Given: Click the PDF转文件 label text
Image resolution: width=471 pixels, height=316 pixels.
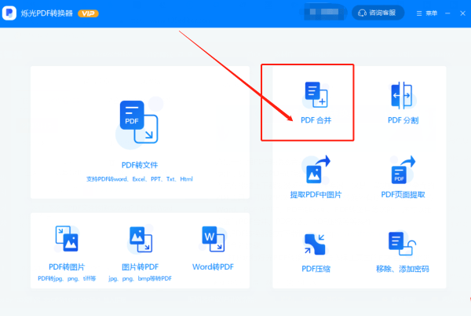Looking at the screenshot, I should click(x=140, y=166).
